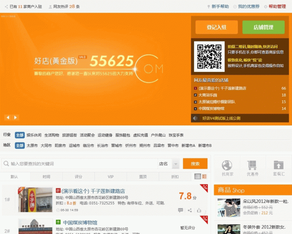Image resolution: width=292 pixels, height=234 pixels.
Task: Click the orange 搜索 search button
Action: tap(196, 163)
